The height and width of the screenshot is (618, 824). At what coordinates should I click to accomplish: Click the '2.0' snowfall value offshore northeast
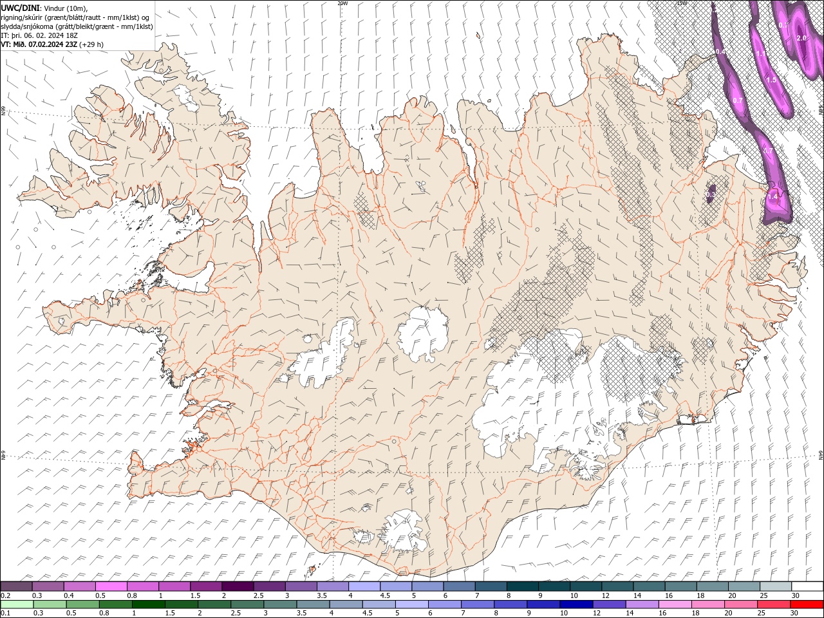tap(801, 38)
